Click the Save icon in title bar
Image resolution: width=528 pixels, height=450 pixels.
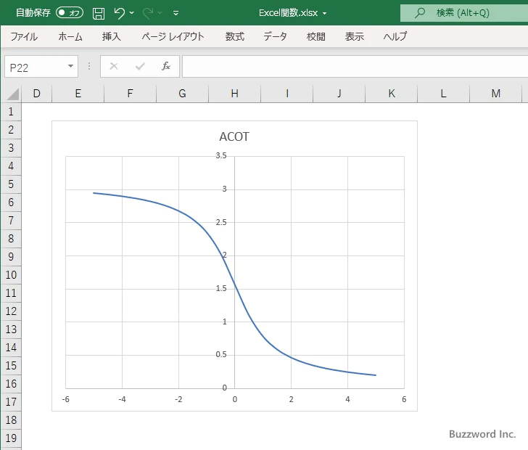pos(99,13)
